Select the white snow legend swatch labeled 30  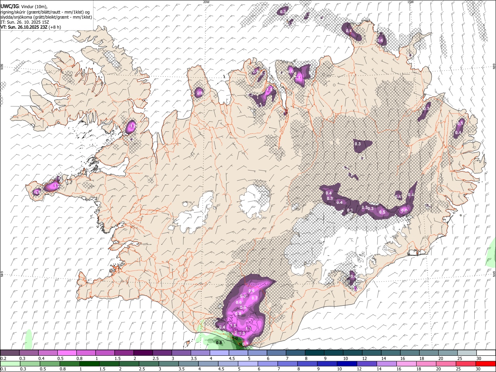(486, 353)
